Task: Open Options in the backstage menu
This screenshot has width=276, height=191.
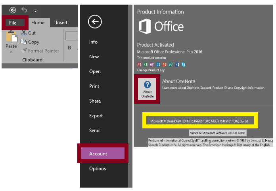Action: (98, 168)
